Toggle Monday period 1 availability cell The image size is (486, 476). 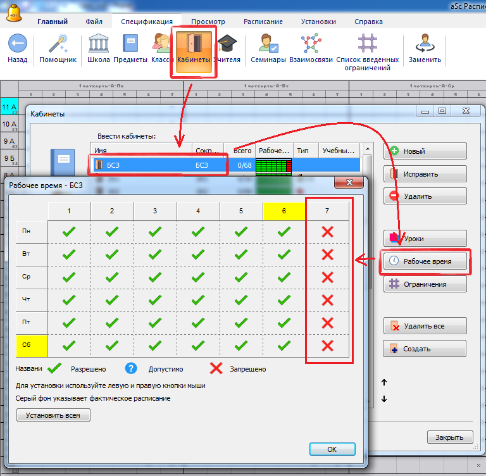69,232
